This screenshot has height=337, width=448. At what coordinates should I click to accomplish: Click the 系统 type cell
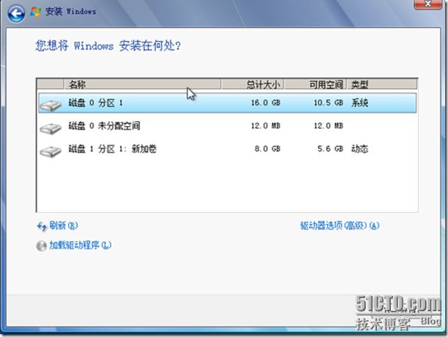pyautogui.click(x=360, y=103)
